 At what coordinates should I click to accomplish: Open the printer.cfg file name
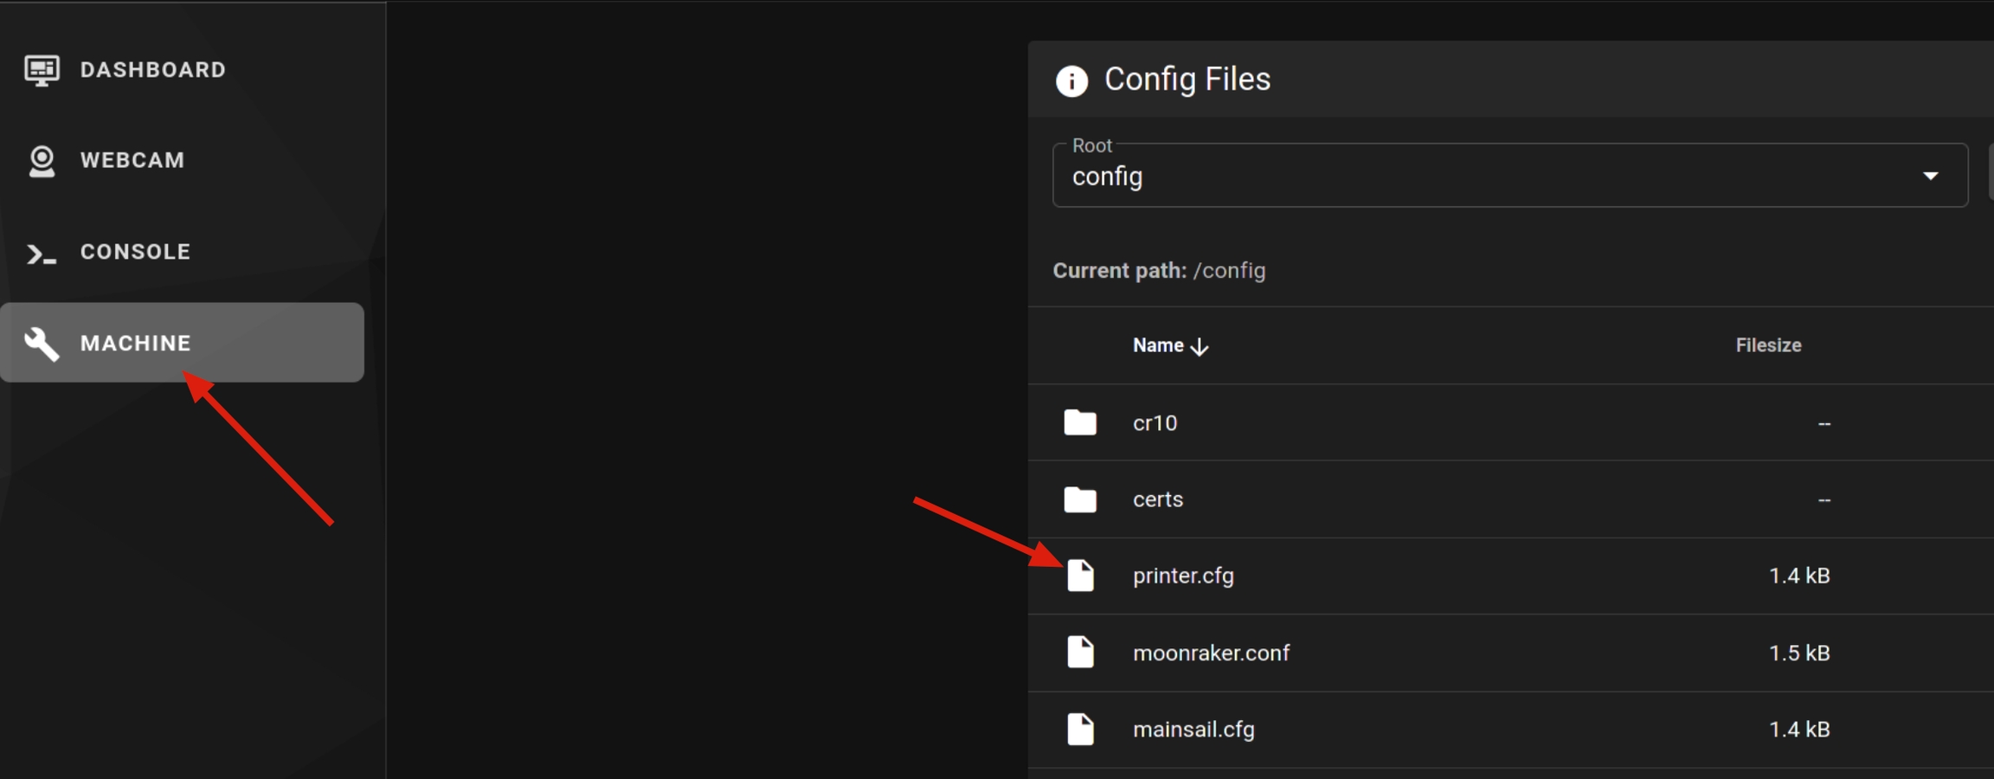[1183, 576]
